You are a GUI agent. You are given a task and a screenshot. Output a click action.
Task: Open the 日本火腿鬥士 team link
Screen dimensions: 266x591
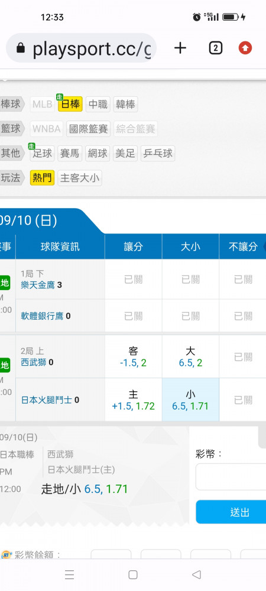tap(46, 400)
